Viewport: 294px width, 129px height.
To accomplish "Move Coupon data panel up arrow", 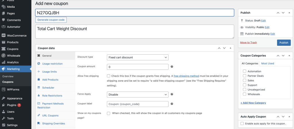I will pos(219,48).
